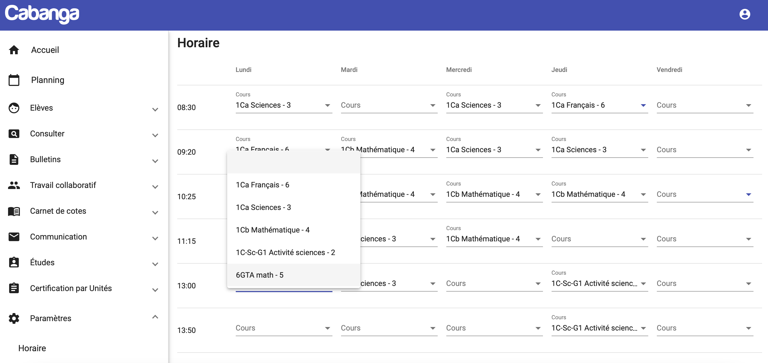Expand the Certification par Unités chevron

pyautogui.click(x=155, y=290)
